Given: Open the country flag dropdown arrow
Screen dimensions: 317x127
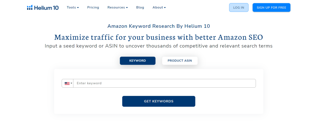Looking at the screenshot, I should point(71,83).
